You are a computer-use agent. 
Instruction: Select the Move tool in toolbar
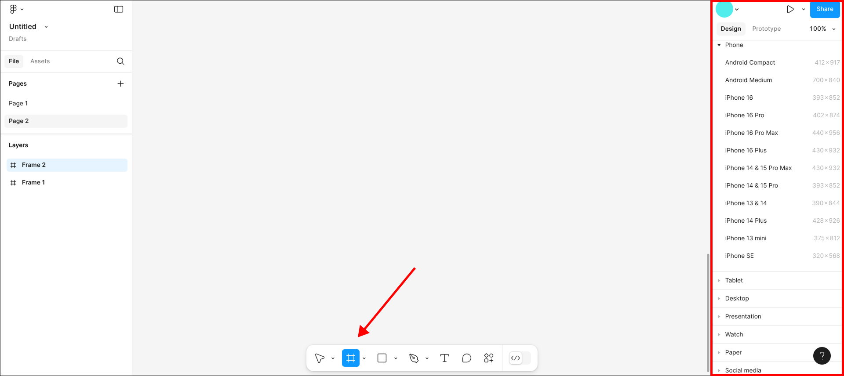pyautogui.click(x=320, y=358)
